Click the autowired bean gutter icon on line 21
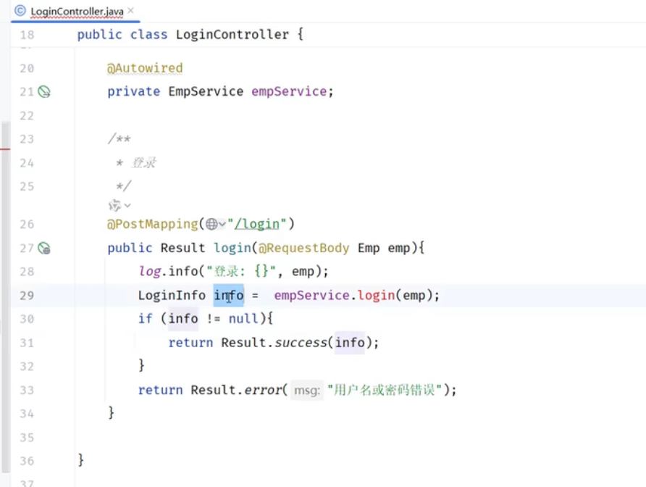The height and width of the screenshot is (487, 646). 44,91
